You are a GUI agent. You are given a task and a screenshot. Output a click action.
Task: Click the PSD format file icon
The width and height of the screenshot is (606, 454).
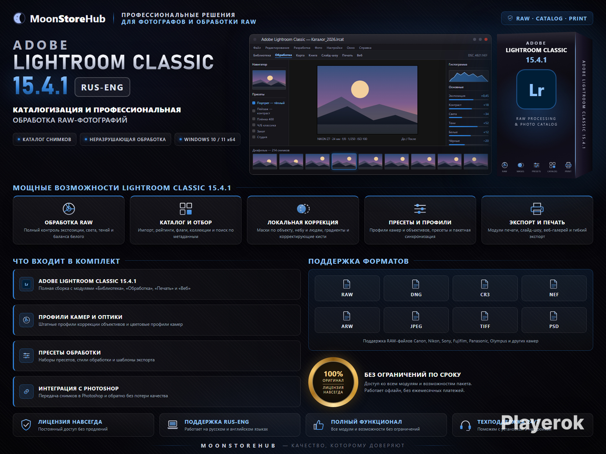(554, 316)
